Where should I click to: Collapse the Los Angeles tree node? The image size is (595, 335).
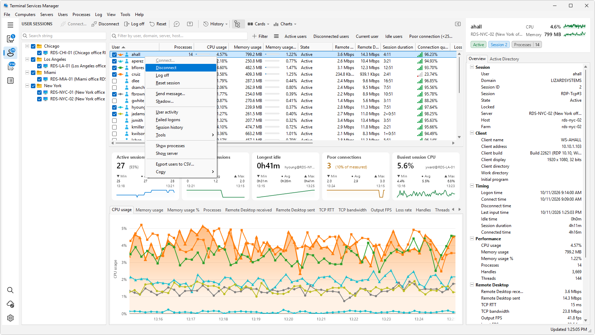(27, 59)
